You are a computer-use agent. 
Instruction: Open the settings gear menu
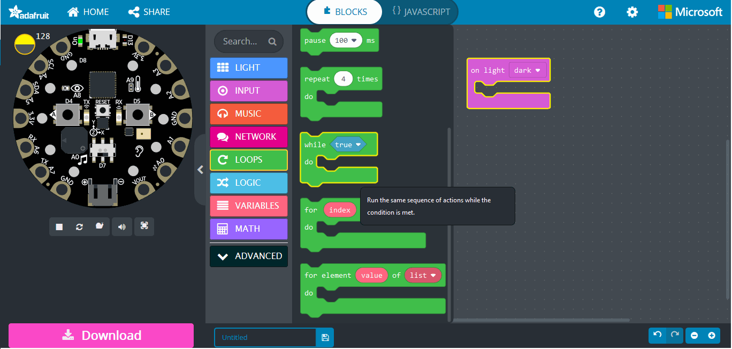point(632,12)
